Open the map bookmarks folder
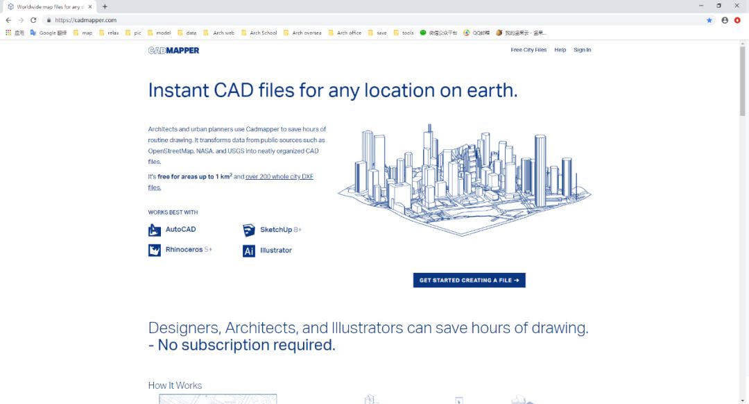Image resolution: width=749 pixels, height=404 pixels. (83, 33)
